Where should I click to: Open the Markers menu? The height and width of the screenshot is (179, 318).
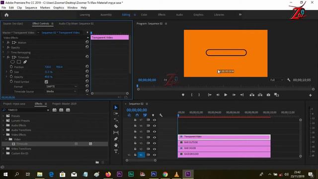(x=45, y=7)
